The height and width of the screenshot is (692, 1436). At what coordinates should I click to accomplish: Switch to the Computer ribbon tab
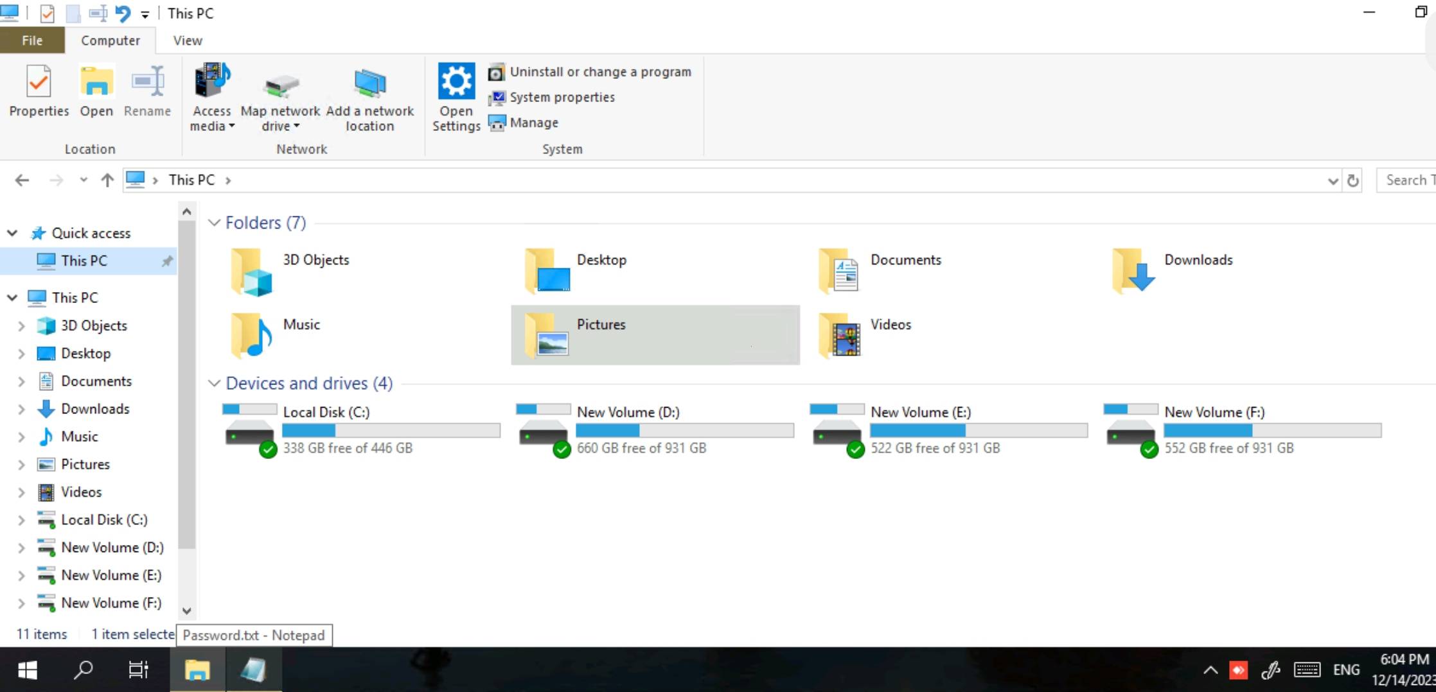point(111,40)
